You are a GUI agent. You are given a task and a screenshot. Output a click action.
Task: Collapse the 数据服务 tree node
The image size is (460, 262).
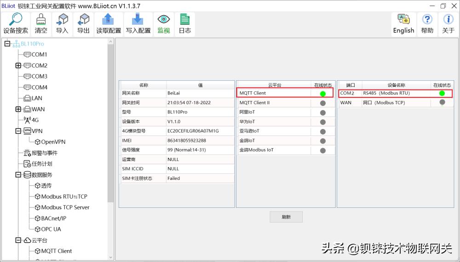18,175
